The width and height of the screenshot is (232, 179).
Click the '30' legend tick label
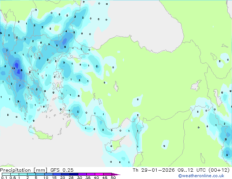(x=79, y=178)
